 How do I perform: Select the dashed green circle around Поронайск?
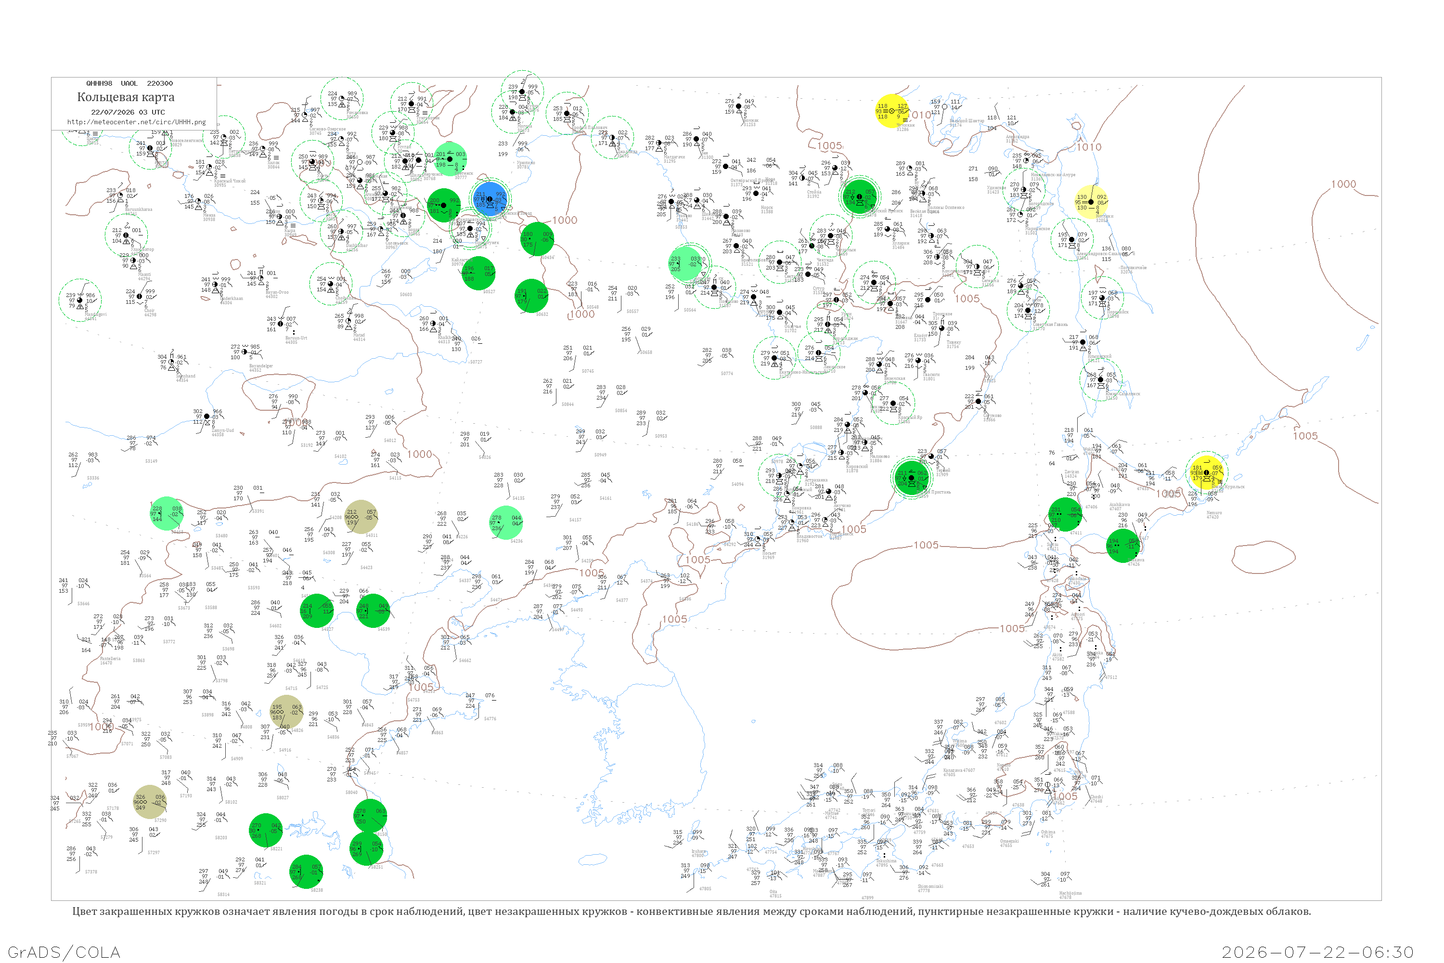pos(1102,298)
